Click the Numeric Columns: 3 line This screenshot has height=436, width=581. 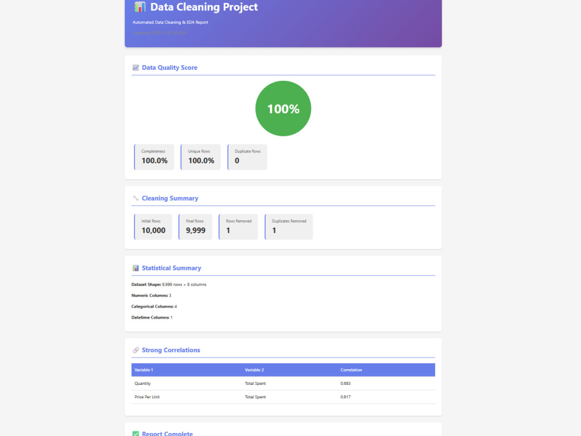click(x=151, y=295)
